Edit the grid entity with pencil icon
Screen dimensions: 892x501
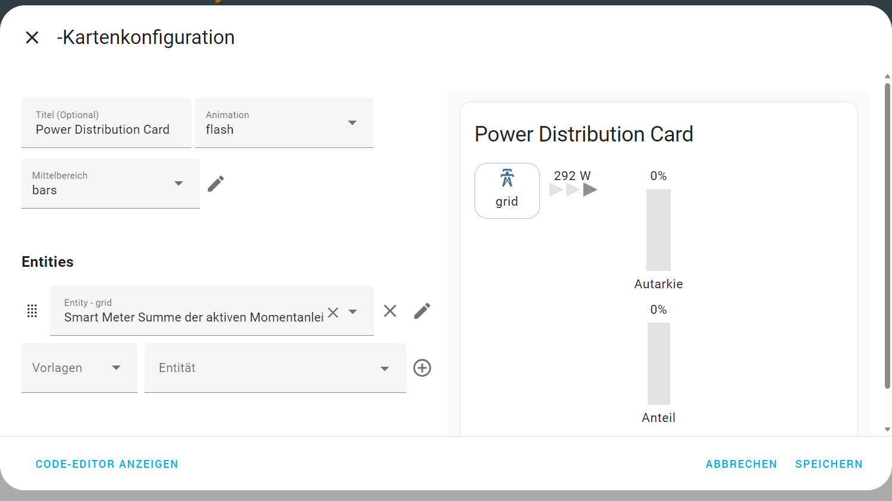(422, 311)
